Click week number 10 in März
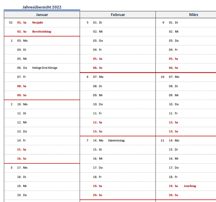This screenshot has height=202, width=216. (x=162, y=77)
